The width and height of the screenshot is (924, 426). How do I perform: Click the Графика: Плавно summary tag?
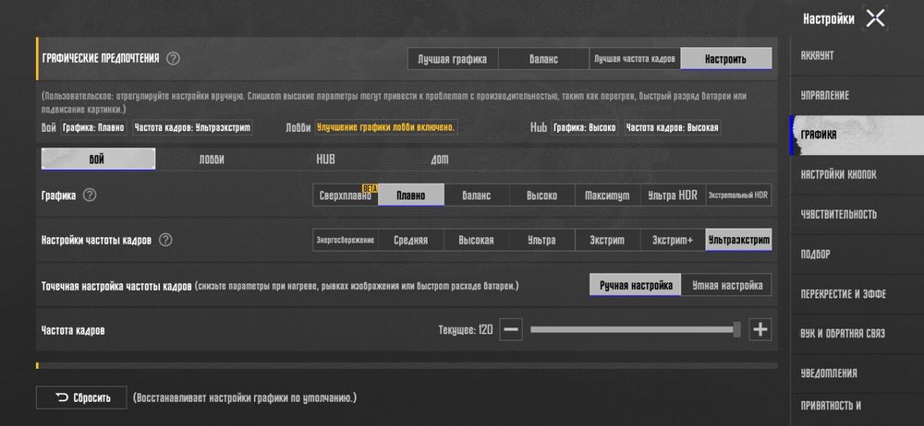(x=93, y=127)
